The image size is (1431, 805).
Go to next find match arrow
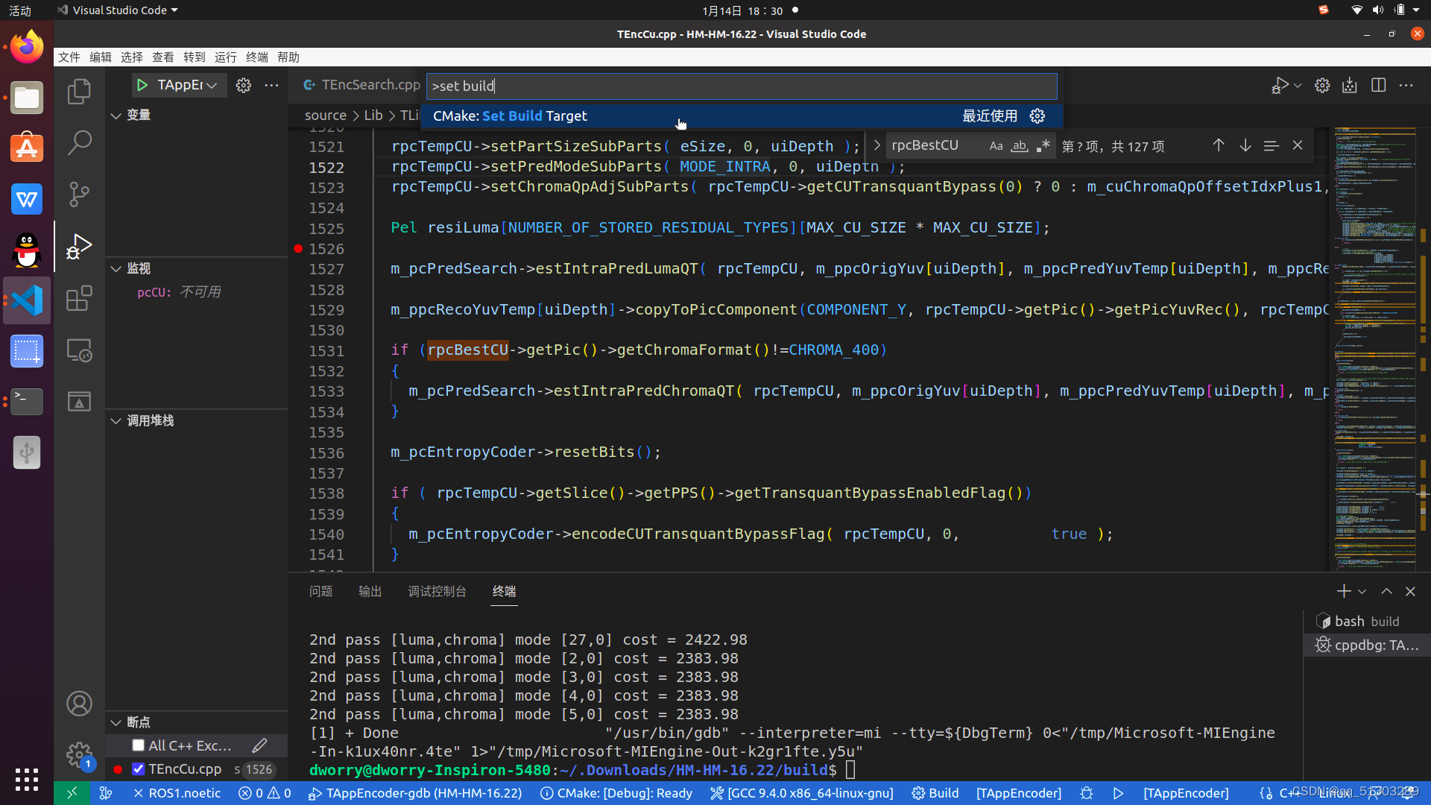[x=1245, y=145]
